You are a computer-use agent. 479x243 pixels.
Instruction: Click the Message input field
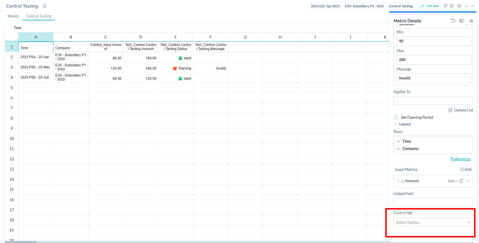pos(434,78)
